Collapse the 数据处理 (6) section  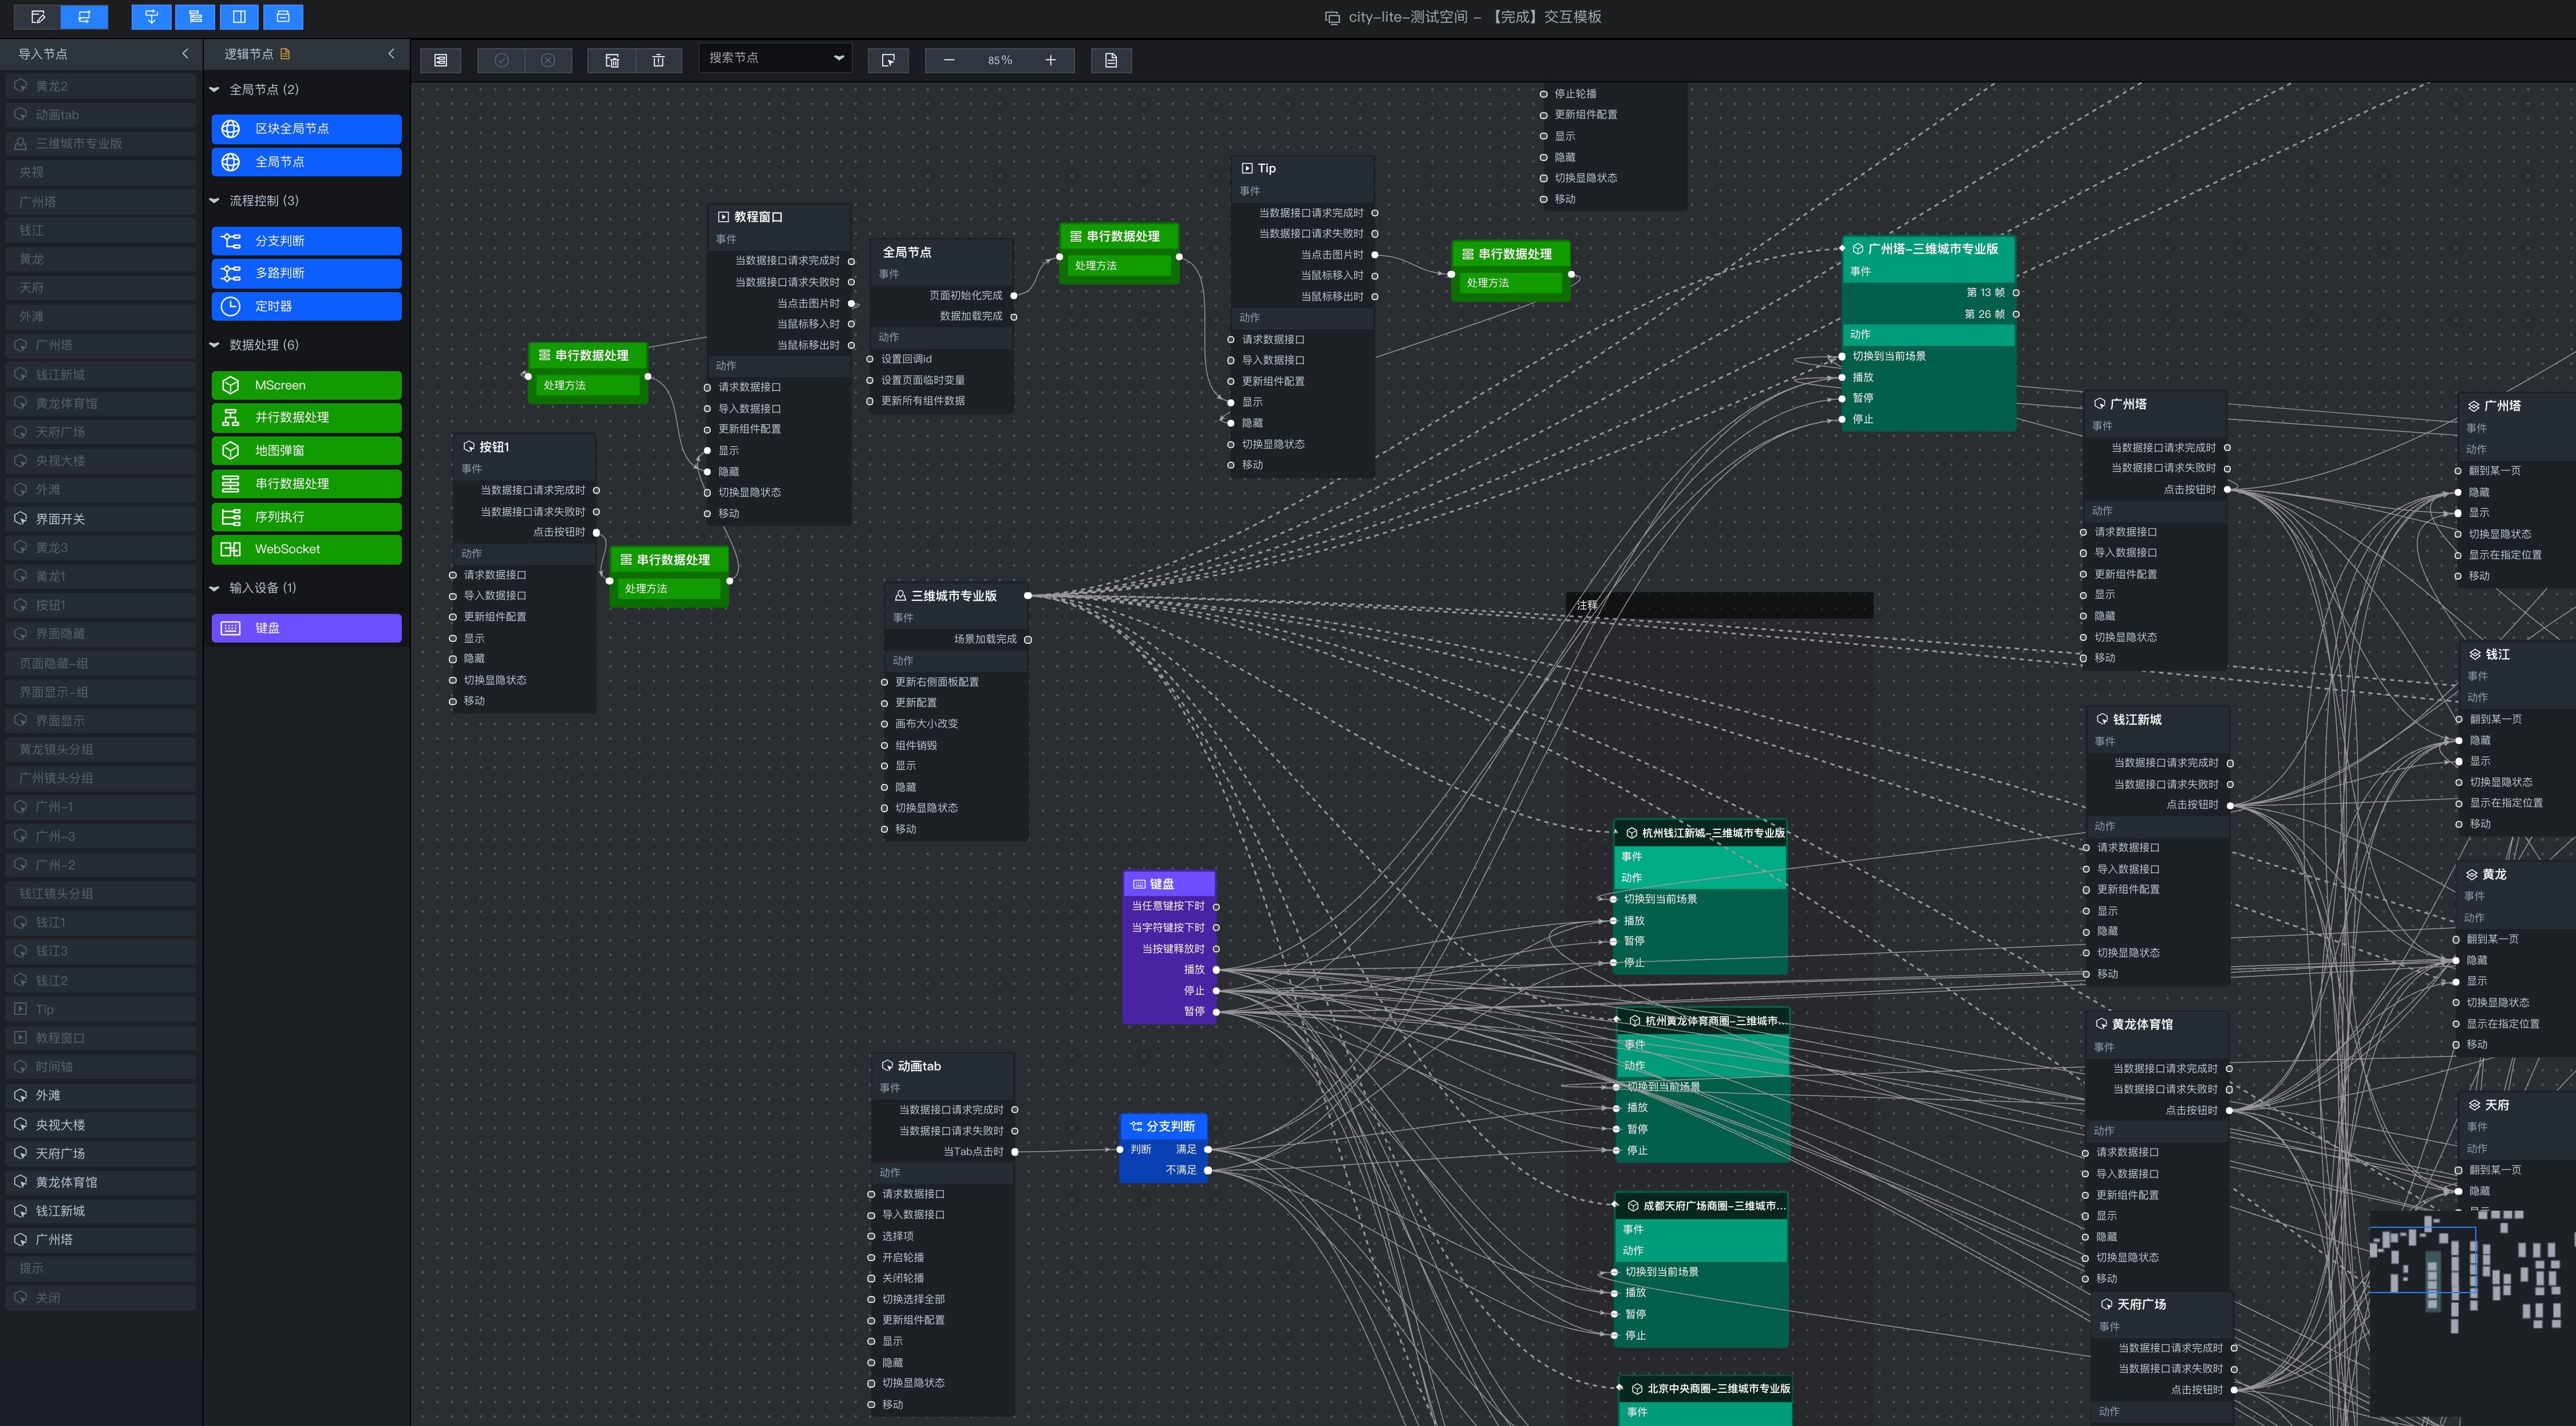[x=214, y=345]
